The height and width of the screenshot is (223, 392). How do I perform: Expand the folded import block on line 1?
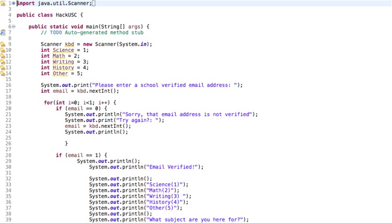point(14,3)
